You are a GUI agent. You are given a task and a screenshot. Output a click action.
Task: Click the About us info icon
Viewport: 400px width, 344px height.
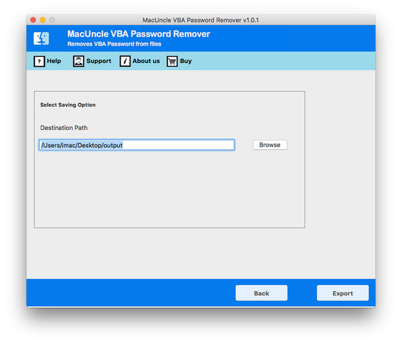click(125, 61)
